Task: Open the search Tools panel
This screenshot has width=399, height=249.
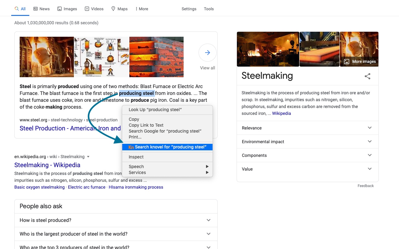Action: click(209, 9)
